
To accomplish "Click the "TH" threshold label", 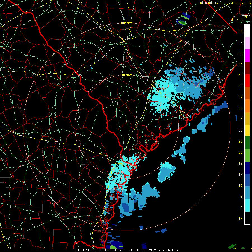I will [x=241, y=219].
